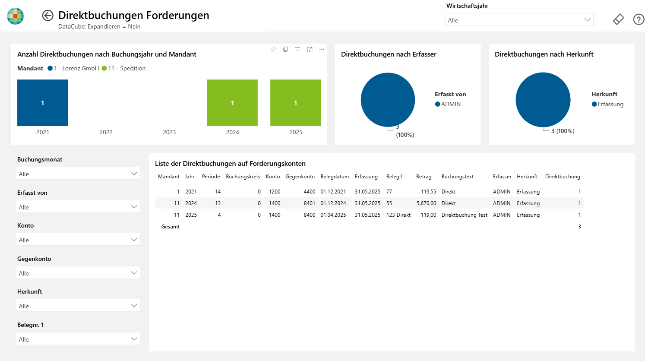Click the Gegenkonto column header
645x361 pixels.
tap(300, 177)
